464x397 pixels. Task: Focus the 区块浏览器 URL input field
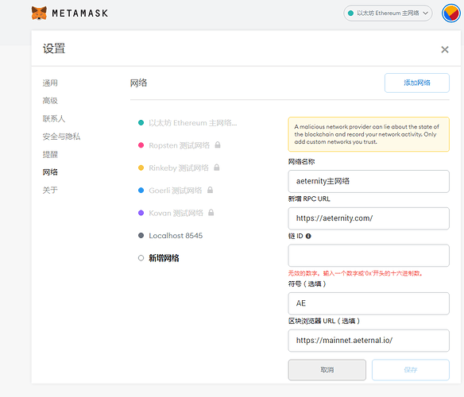pos(369,341)
